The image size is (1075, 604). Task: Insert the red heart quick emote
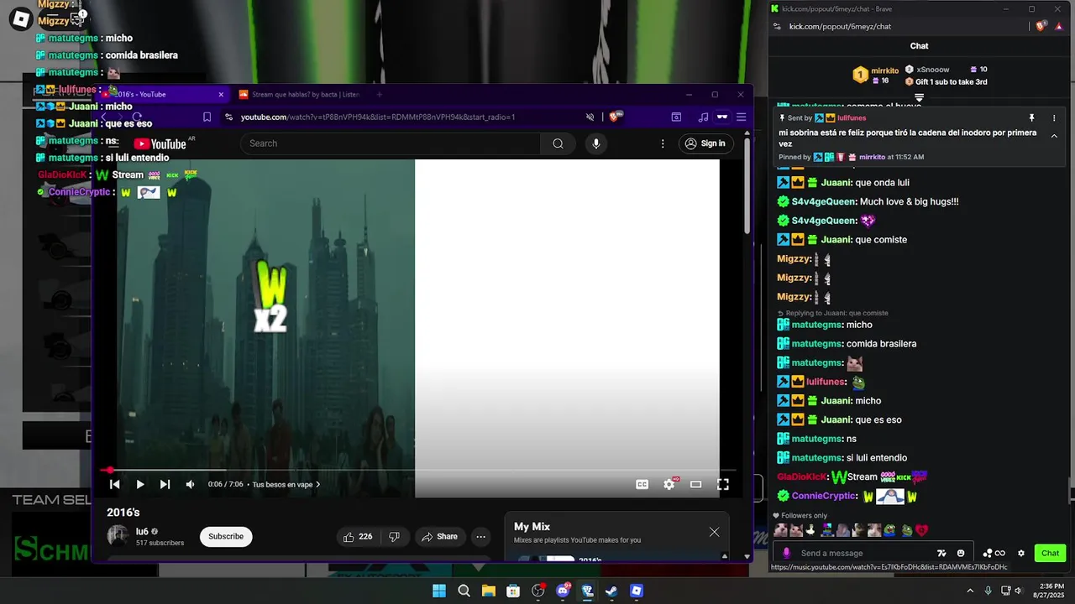coord(922,530)
